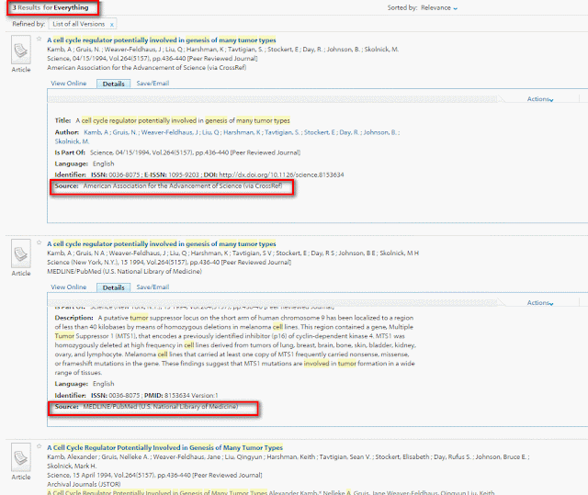Click author link Gruis, N. in details
This screenshot has height=495, width=588.
(x=125, y=132)
